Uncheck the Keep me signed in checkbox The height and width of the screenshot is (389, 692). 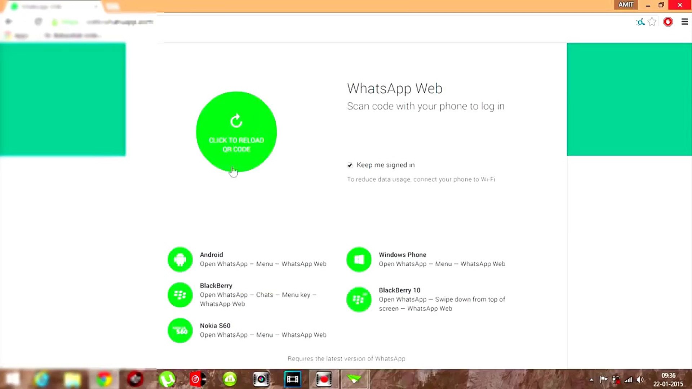(350, 165)
